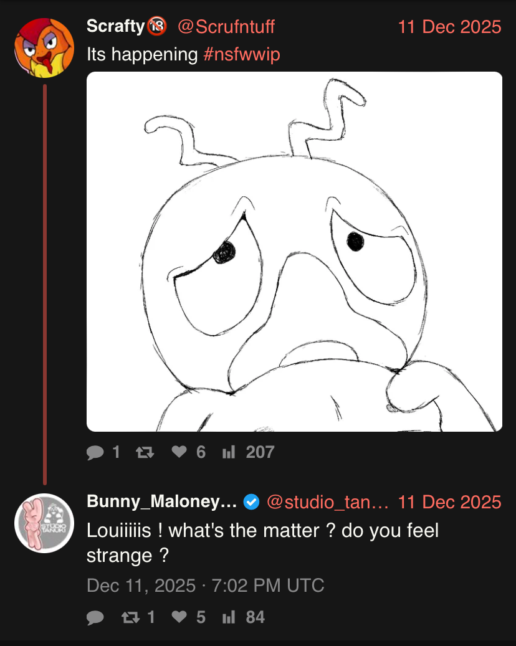Open the 11 Dec 2025 date on Scrafty's post

[x=449, y=27]
